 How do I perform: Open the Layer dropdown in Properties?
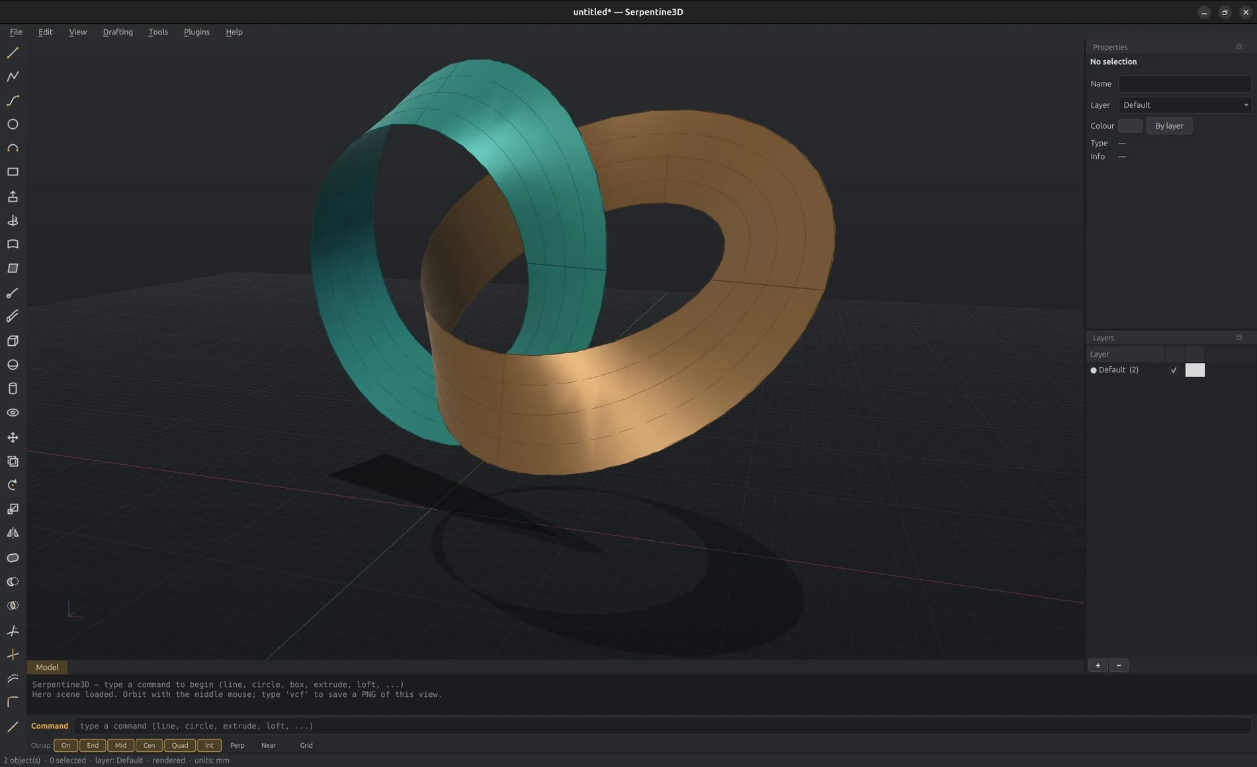(1184, 105)
